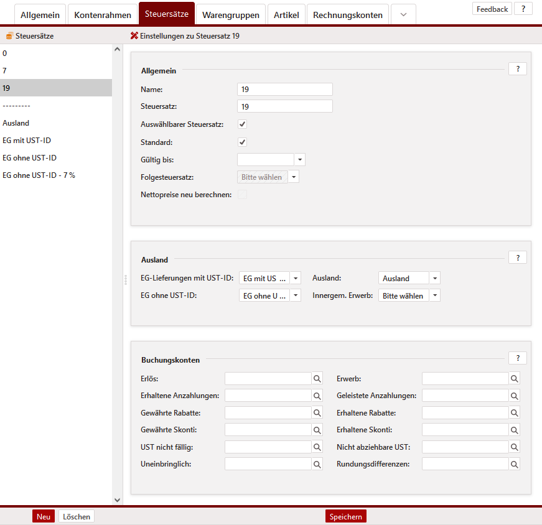
Task: Click the search icon next to Erlös
Action: tap(317, 378)
